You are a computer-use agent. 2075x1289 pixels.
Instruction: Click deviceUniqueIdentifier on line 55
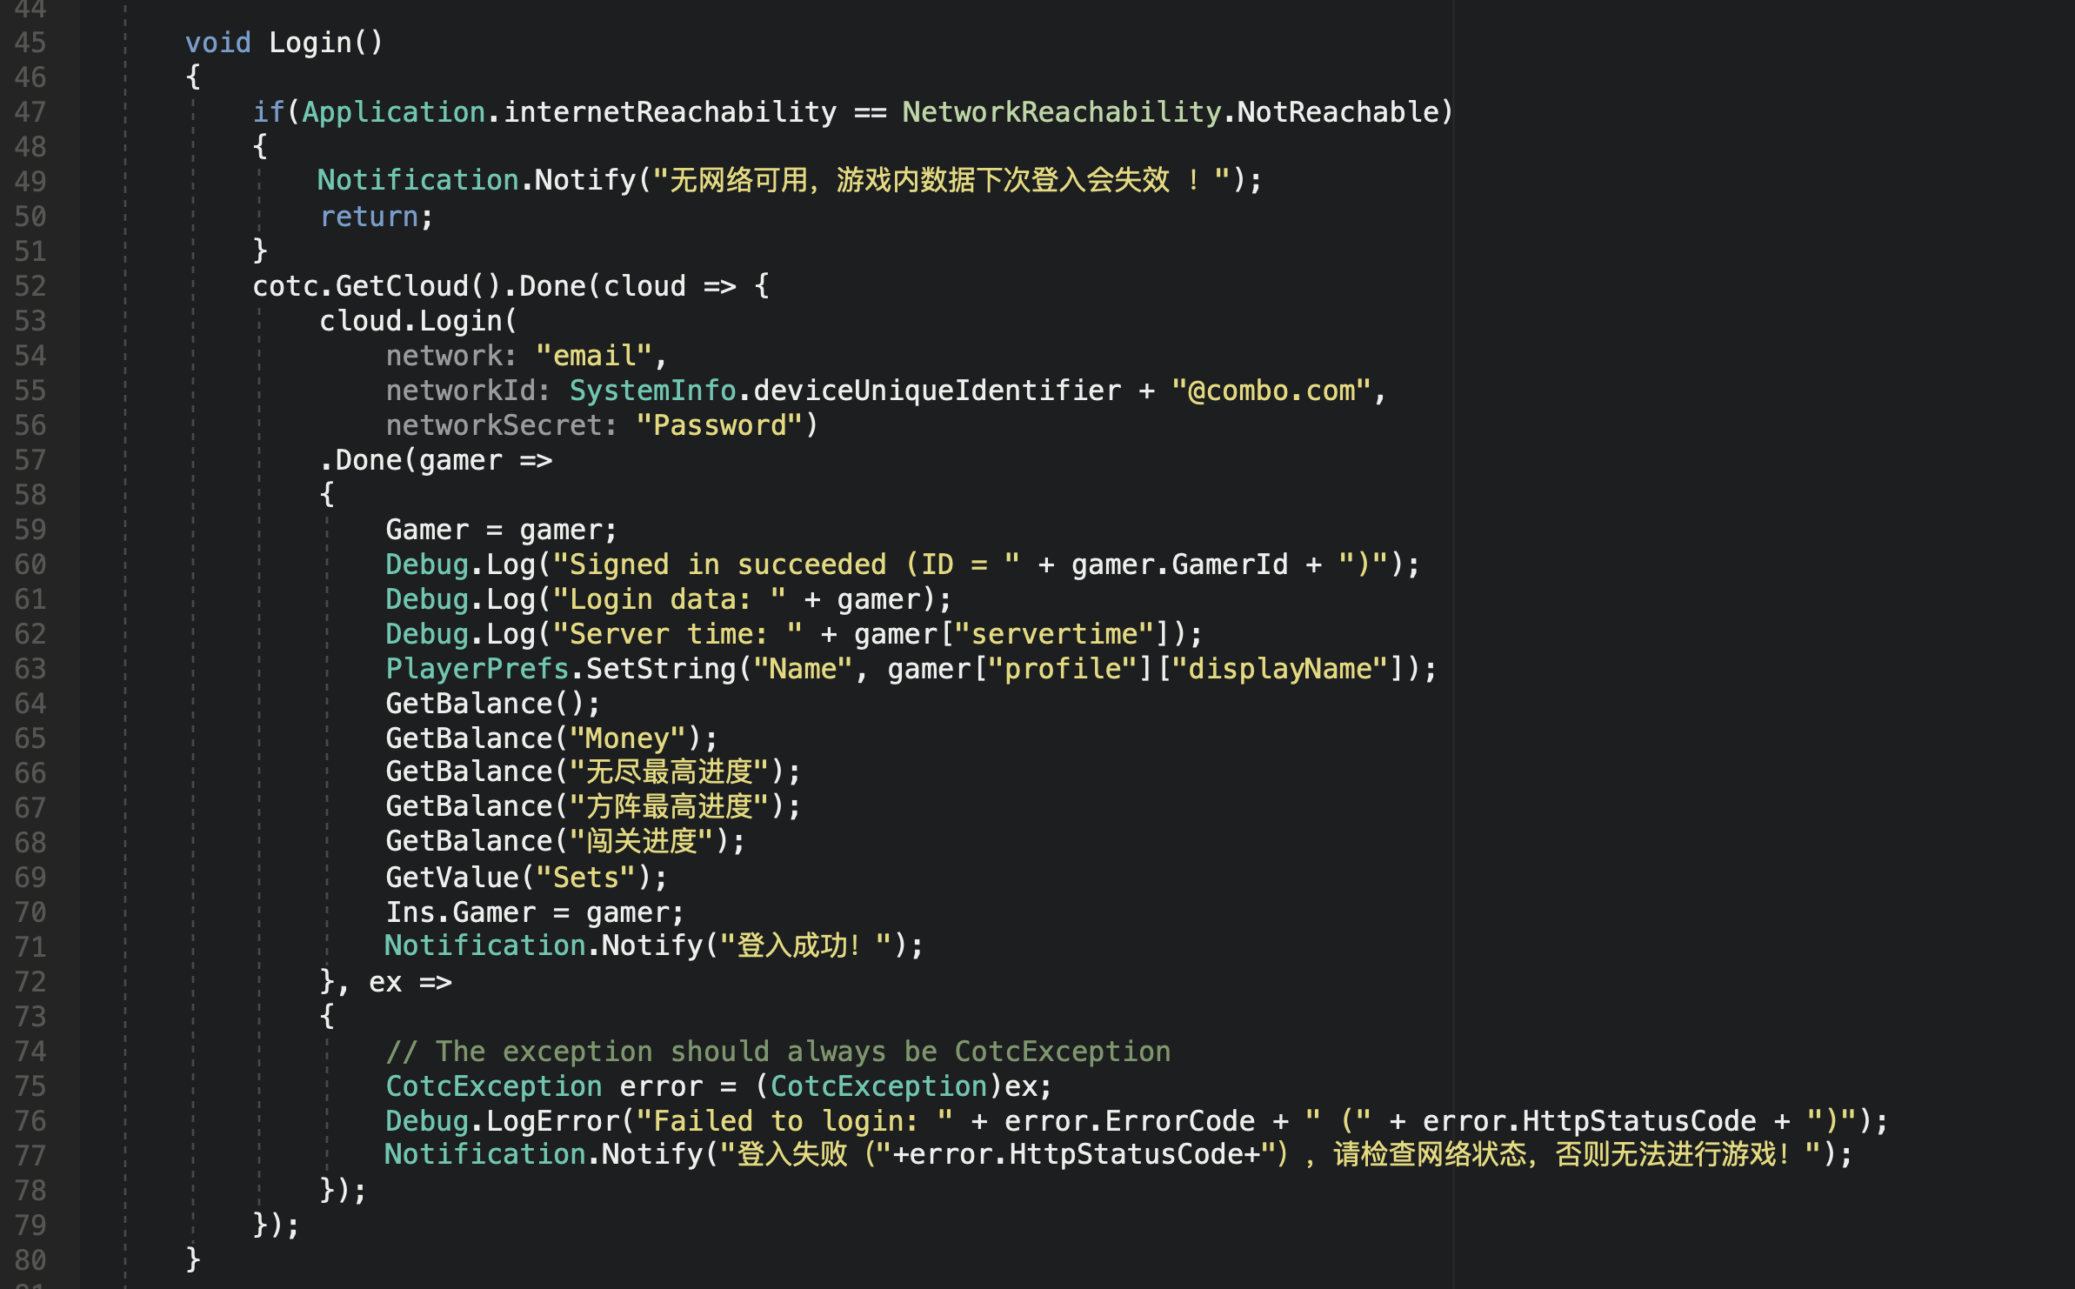click(x=937, y=391)
